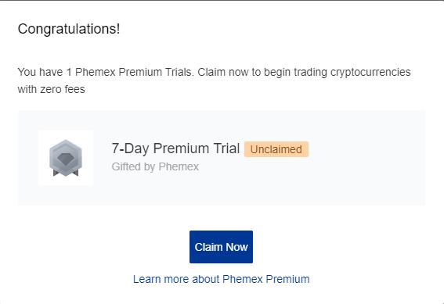Click the '7-Day' text in the trial card
The width and height of the screenshot is (444, 304).
click(130, 148)
